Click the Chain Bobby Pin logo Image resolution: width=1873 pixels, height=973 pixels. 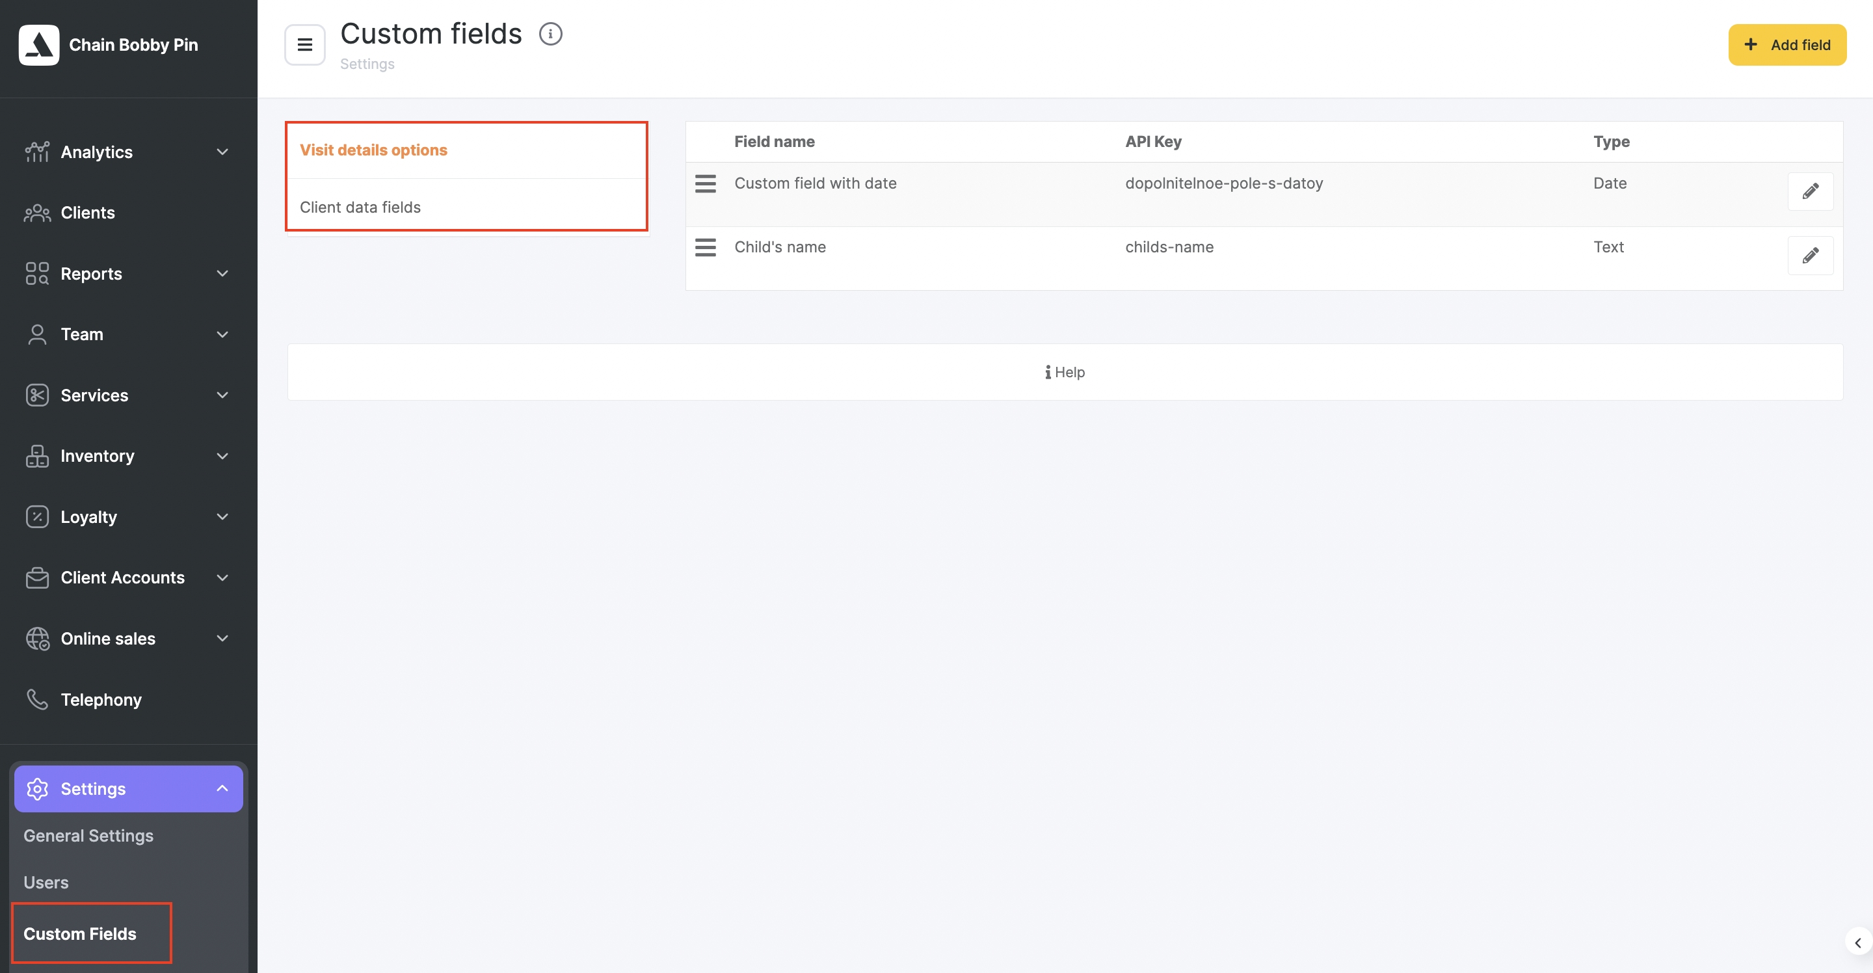click(x=39, y=45)
